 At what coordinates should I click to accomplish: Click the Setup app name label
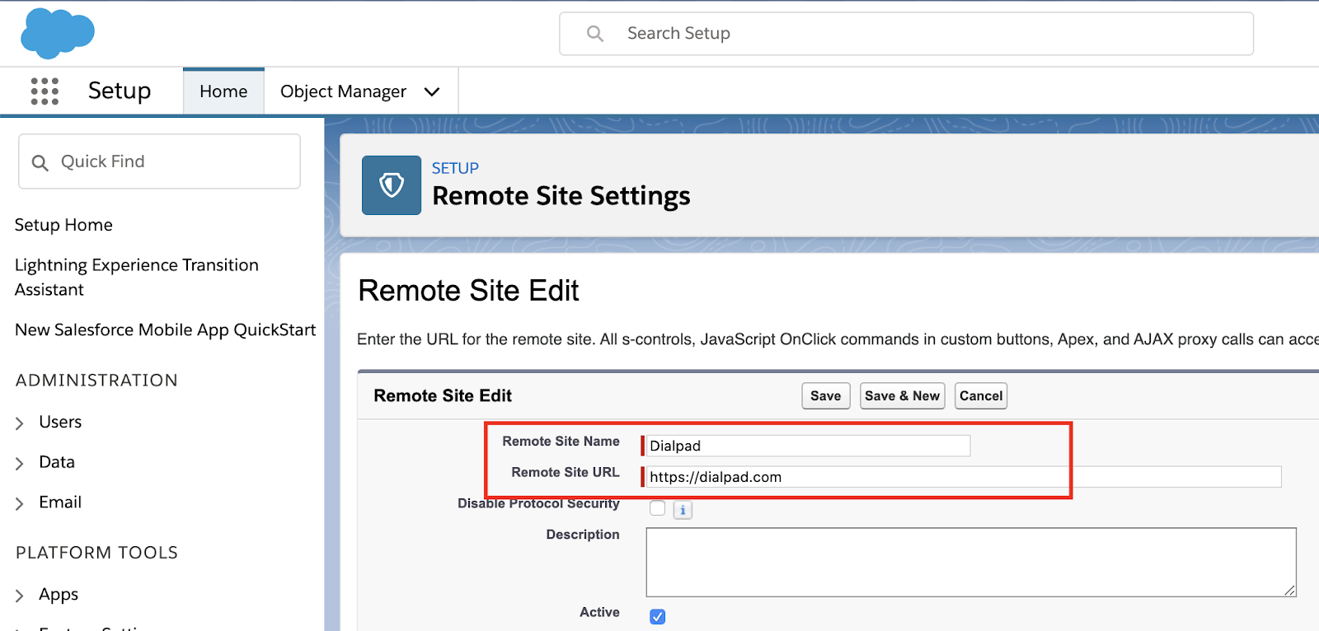point(120,91)
